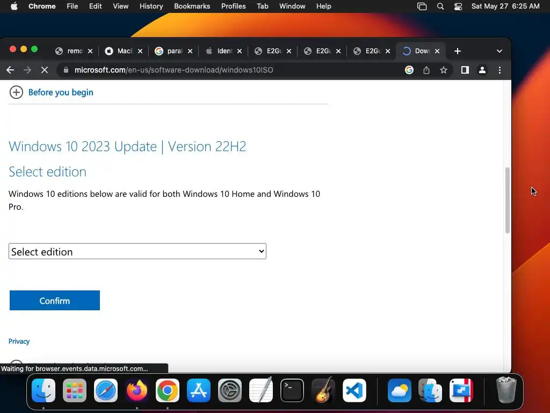Open the Chrome profile avatar icon
The image size is (550, 413).
pyautogui.click(x=482, y=70)
